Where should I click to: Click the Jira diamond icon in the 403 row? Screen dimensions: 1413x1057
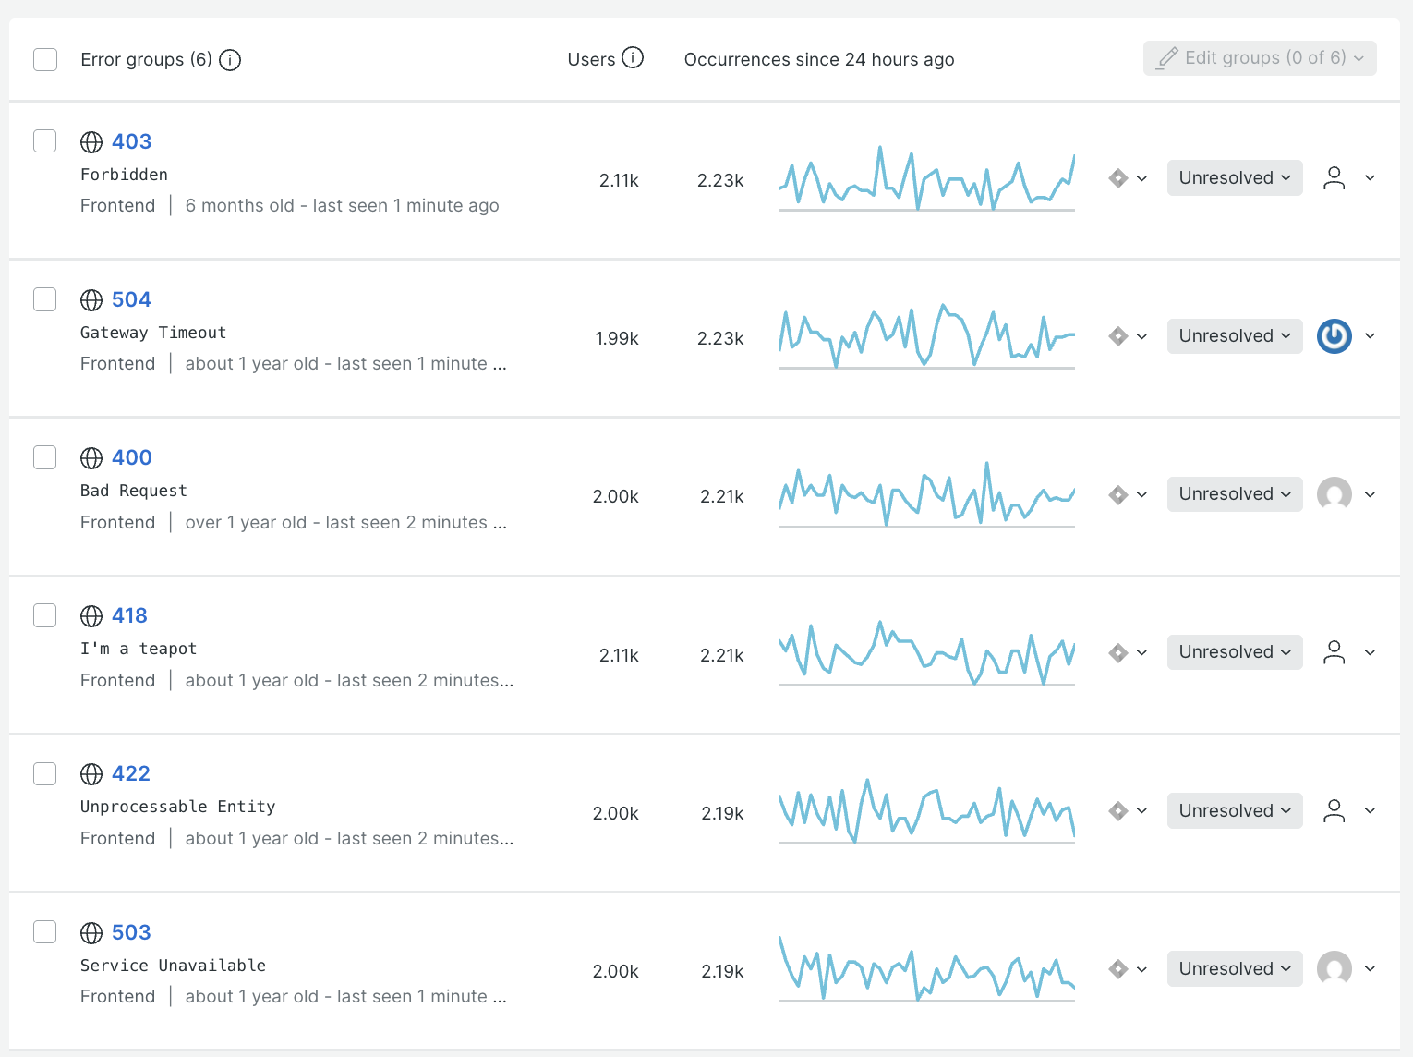click(1118, 178)
